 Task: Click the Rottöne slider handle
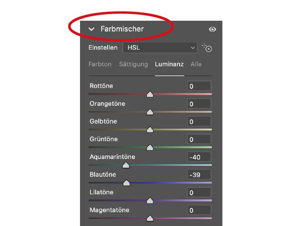click(x=149, y=94)
